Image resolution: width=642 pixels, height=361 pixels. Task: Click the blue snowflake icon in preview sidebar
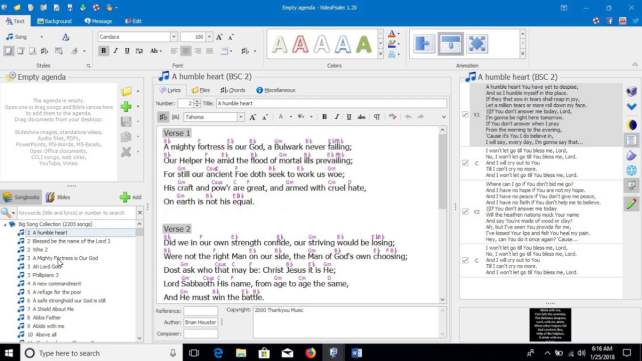[631, 170]
